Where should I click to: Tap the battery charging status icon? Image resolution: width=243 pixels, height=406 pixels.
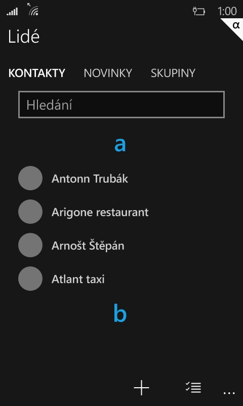199,11
